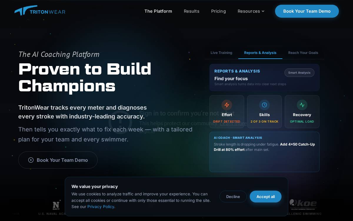
Task: Go to the Results page
Action: pyautogui.click(x=192, y=11)
